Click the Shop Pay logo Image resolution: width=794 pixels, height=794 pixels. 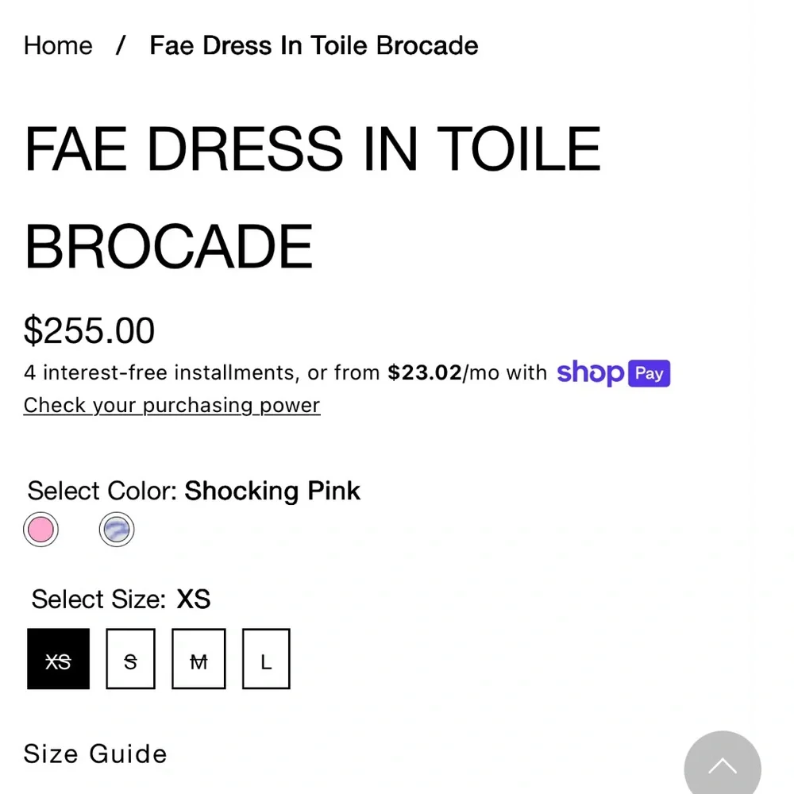tap(613, 372)
